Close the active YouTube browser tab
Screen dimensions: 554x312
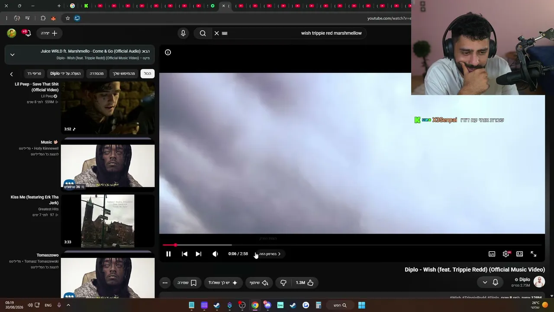tap(224, 6)
